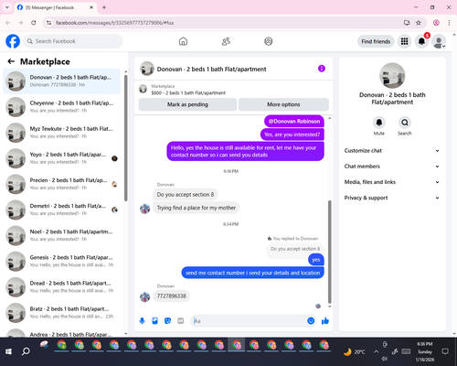Click the 'Do you accept section 8' message
457x366 pixels.
(x=186, y=195)
